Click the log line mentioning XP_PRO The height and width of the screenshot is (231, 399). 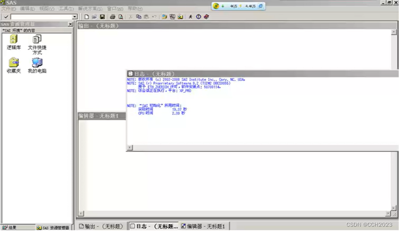[x=159, y=91]
